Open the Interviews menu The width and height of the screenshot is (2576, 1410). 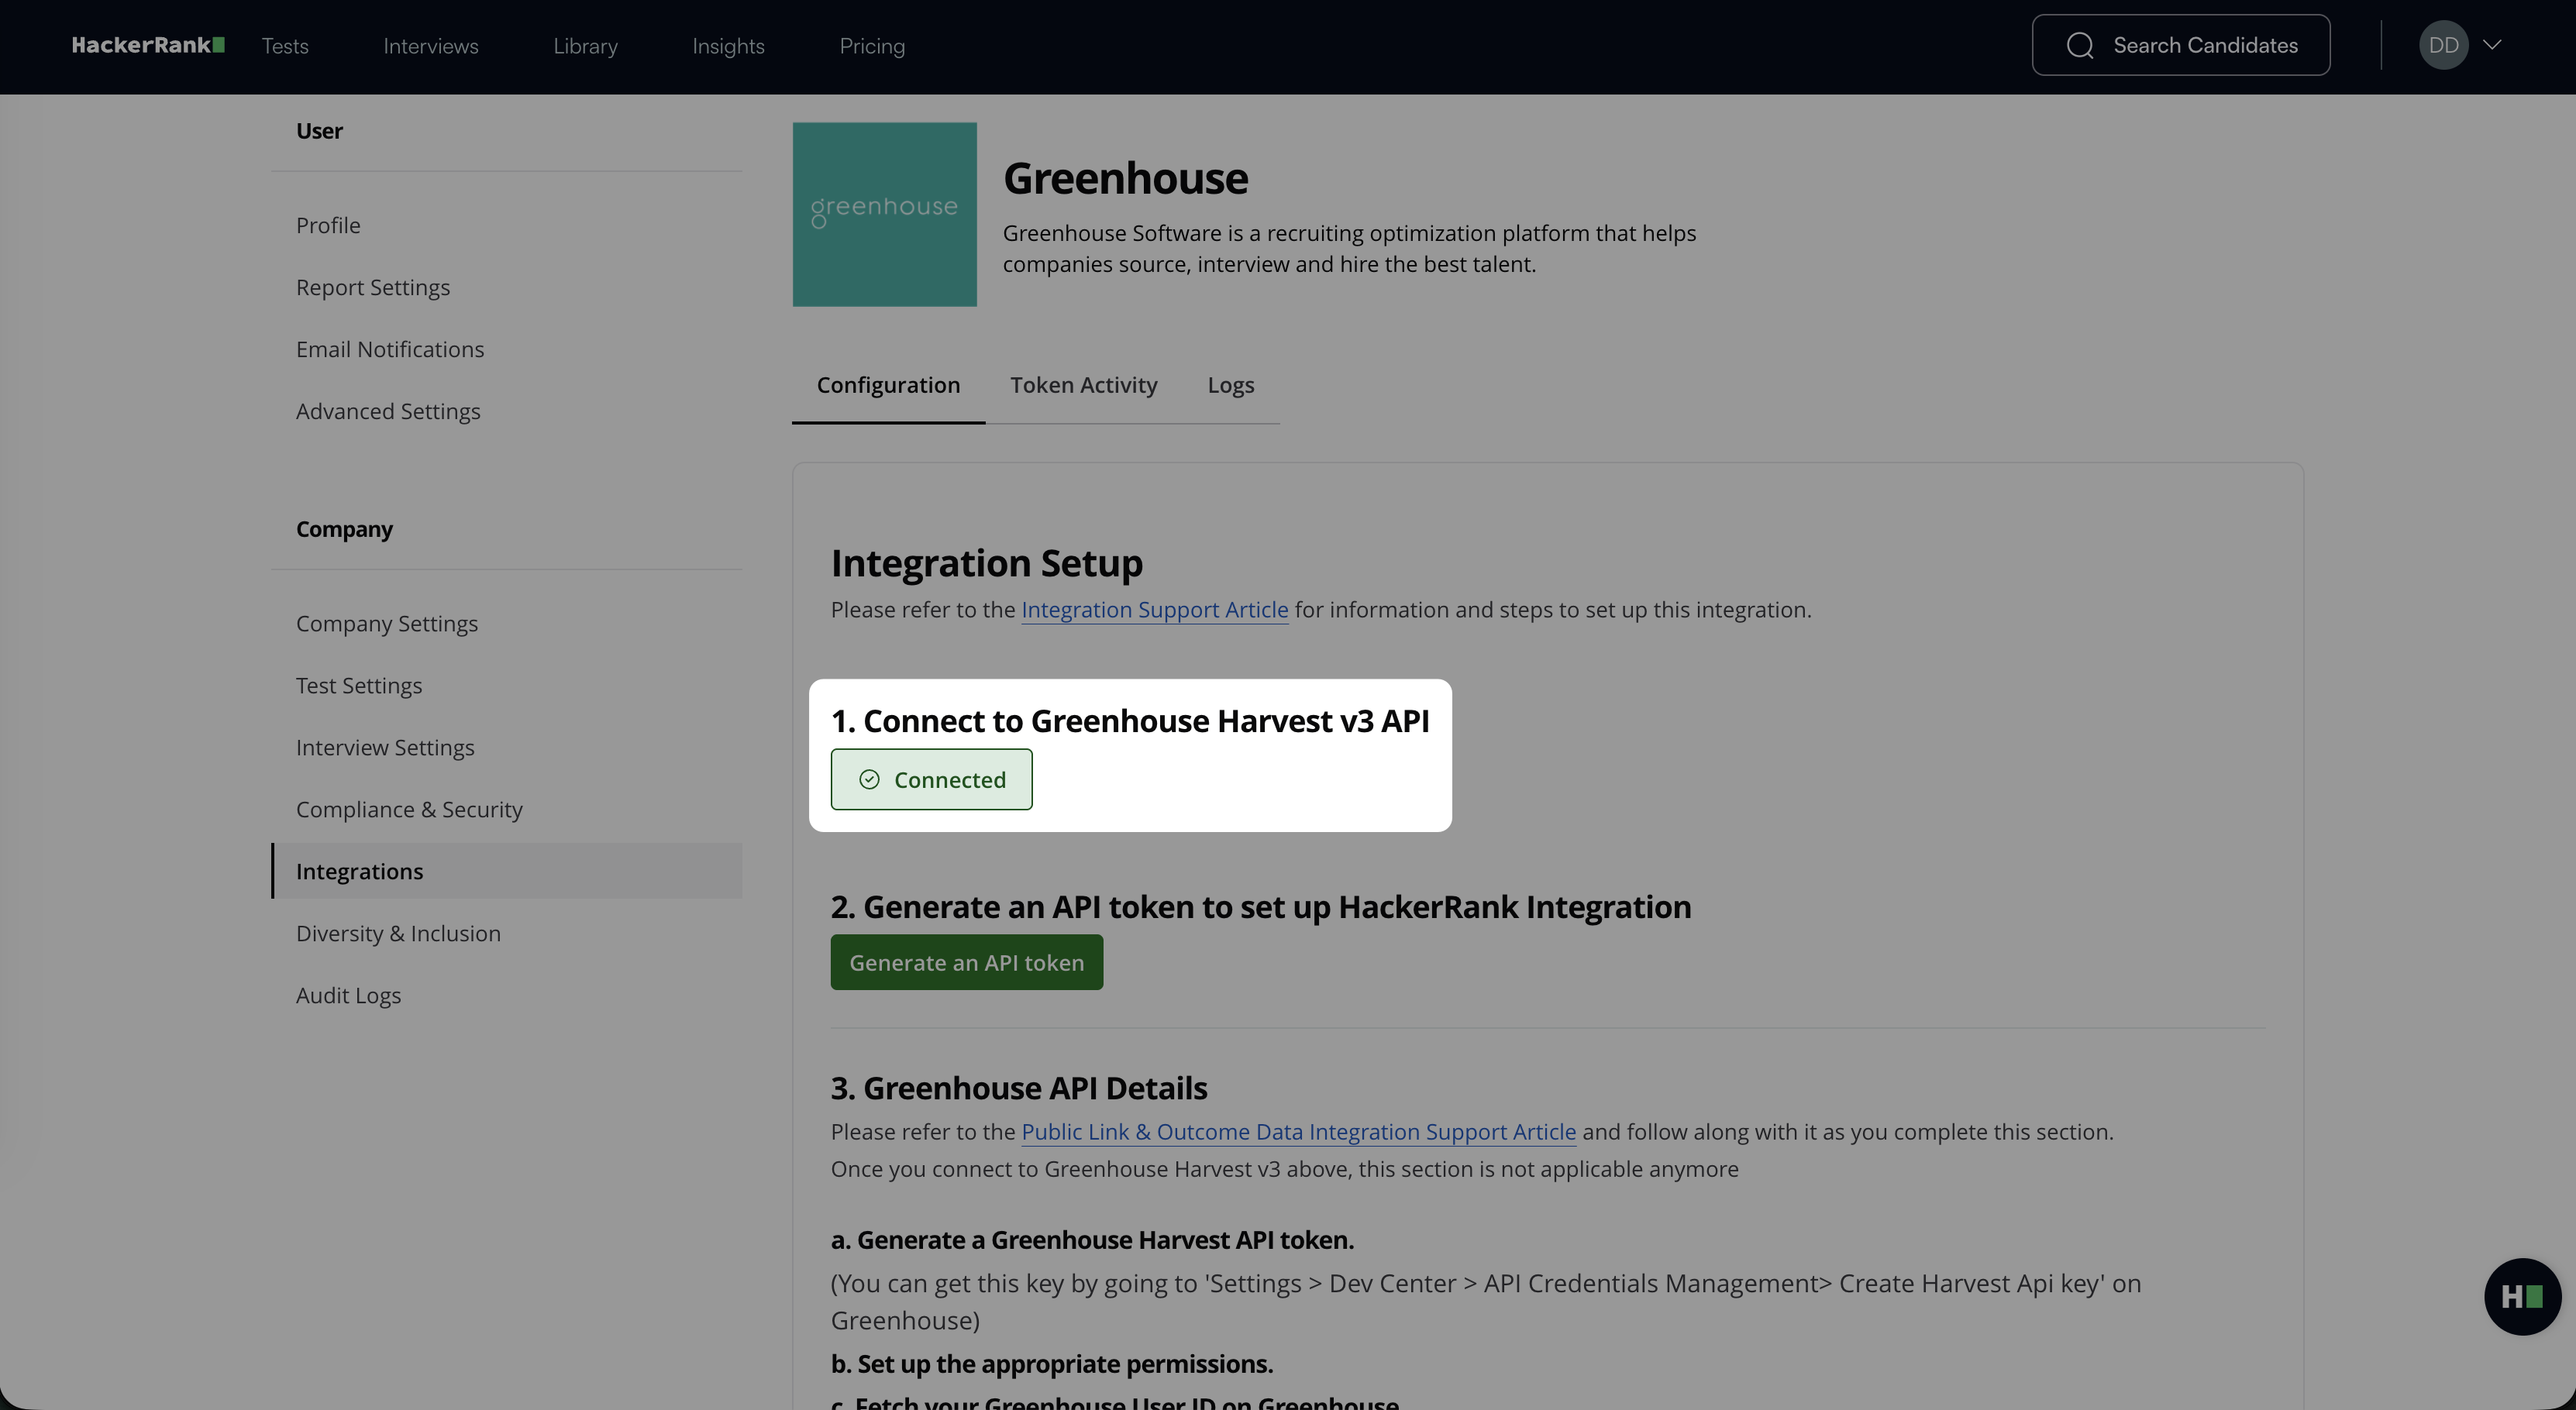[x=431, y=46]
